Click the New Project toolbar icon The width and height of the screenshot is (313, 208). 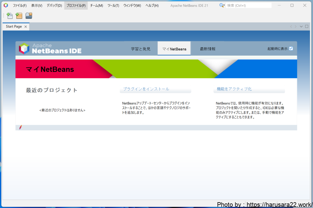(19, 16)
